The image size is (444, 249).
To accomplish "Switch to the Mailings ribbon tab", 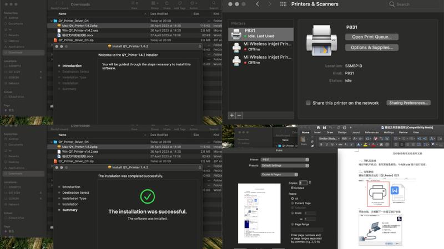I will pyautogui.click(x=389, y=132).
